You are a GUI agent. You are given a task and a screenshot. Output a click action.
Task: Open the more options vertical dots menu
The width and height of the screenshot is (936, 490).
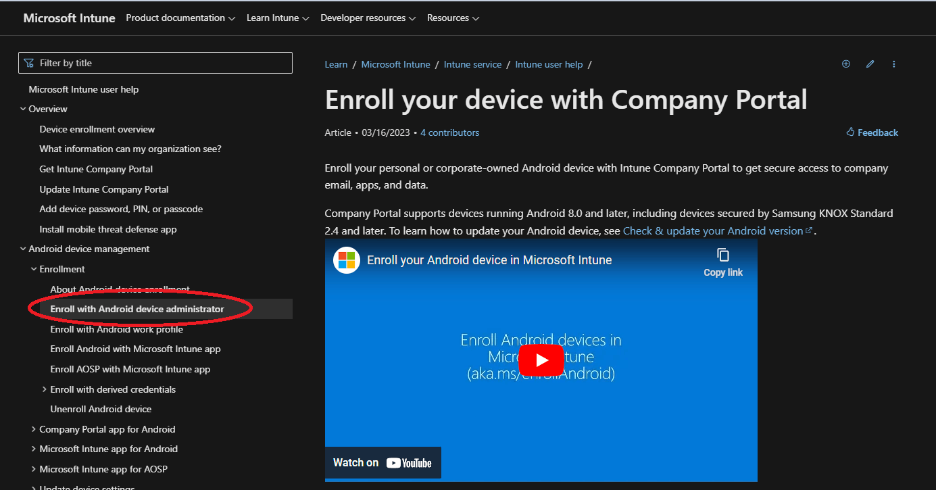(x=894, y=64)
